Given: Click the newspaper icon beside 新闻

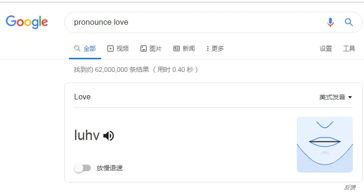Looking at the screenshot, I should (x=177, y=49).
